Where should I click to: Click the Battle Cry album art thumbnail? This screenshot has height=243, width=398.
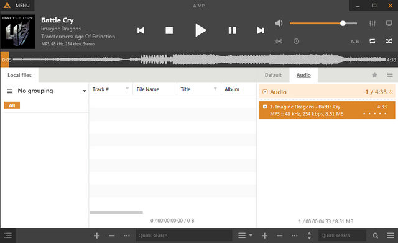(x=17, y=32)
